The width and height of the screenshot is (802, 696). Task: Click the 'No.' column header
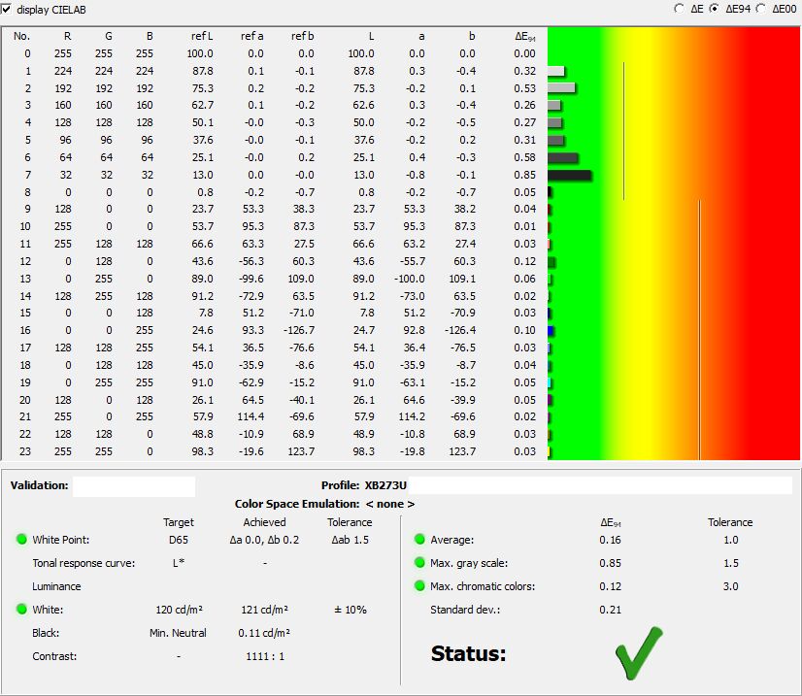pyautogui.click(x=22, y=36)
